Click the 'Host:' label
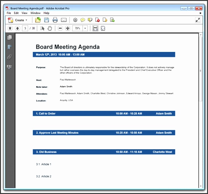This screenshot has height=194, width=208. pos(39,80)
